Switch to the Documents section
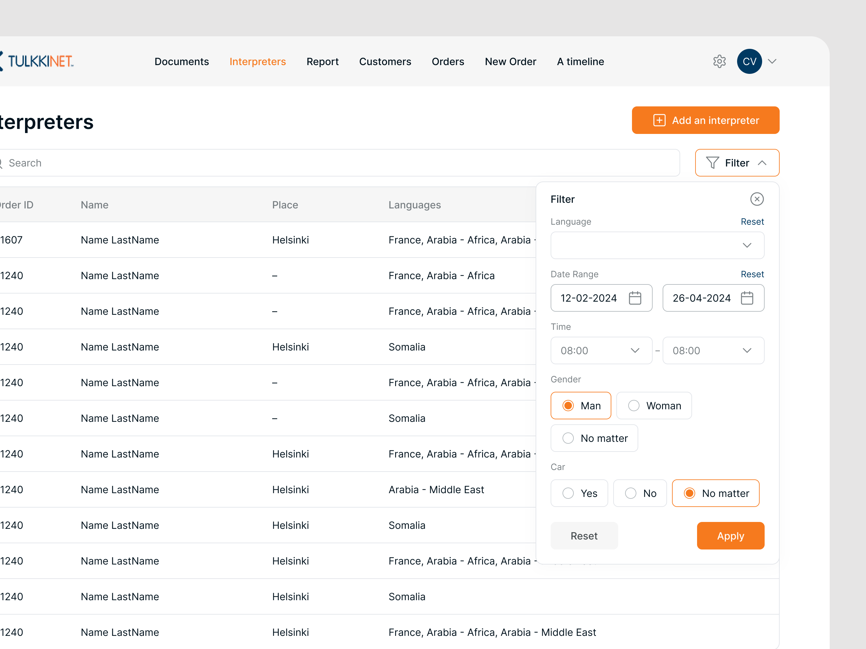The image size is (866, 649). click(182, 62)
